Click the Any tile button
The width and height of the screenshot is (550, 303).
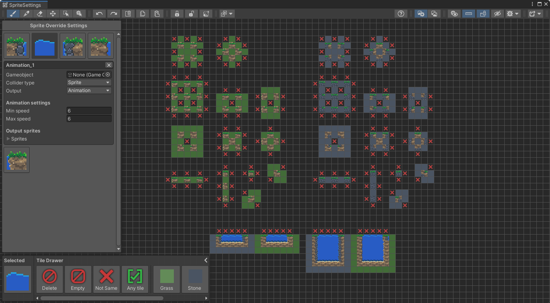tap(135, 279)
